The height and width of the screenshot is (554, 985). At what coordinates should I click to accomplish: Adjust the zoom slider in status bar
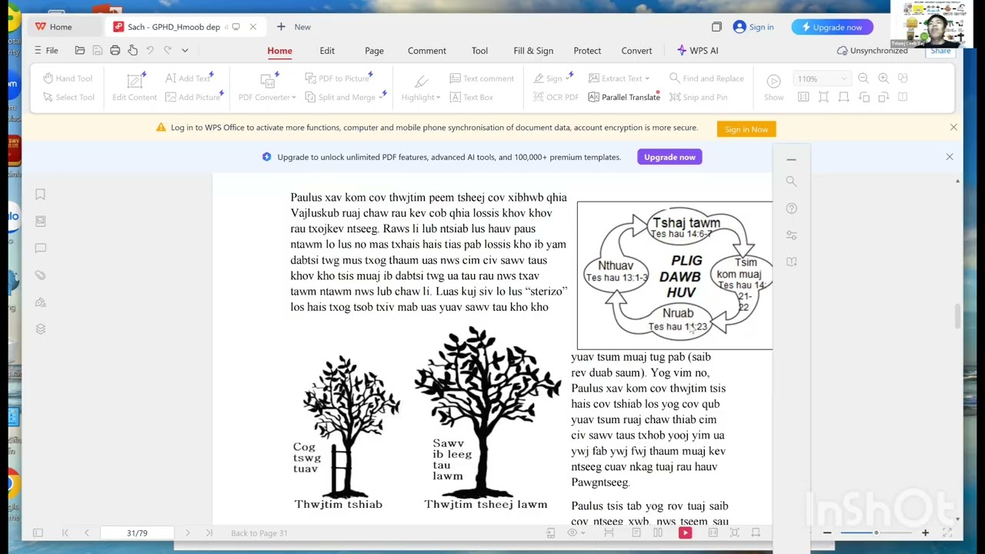point(876,532)
